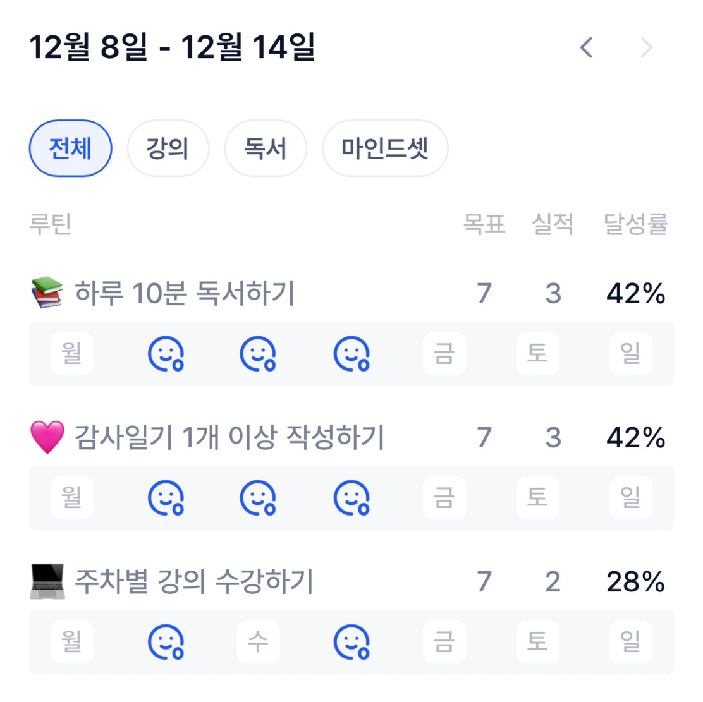Toggle 수 for the 강의 수강하기 routine

pyautogui.click(x=258, y=641)
